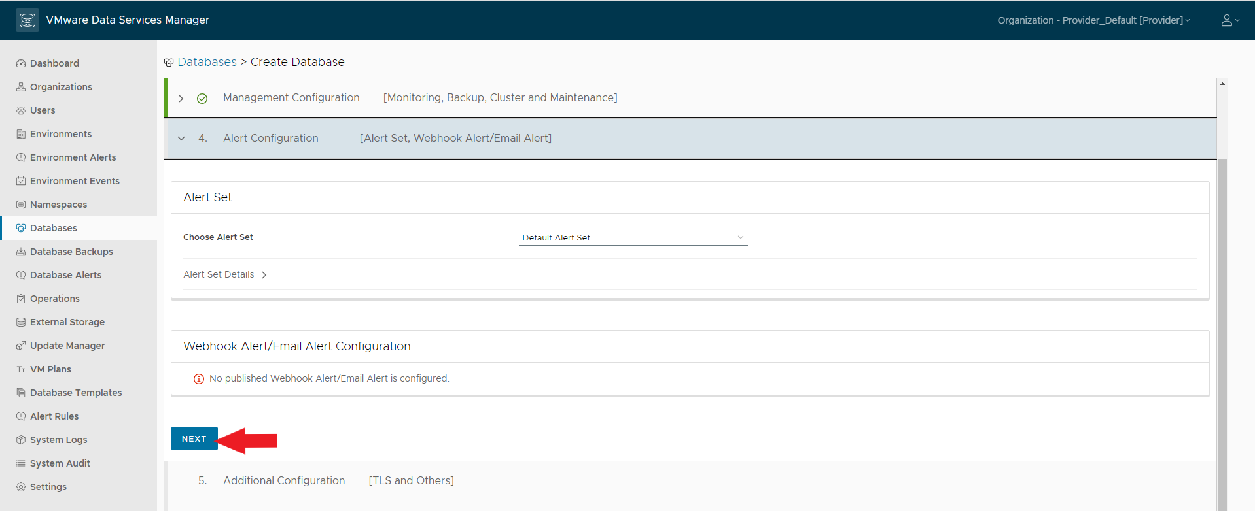This screenshot has width=1255, height=511.
Task: Go to Namespaces menu entry
Action: (58, 205)
